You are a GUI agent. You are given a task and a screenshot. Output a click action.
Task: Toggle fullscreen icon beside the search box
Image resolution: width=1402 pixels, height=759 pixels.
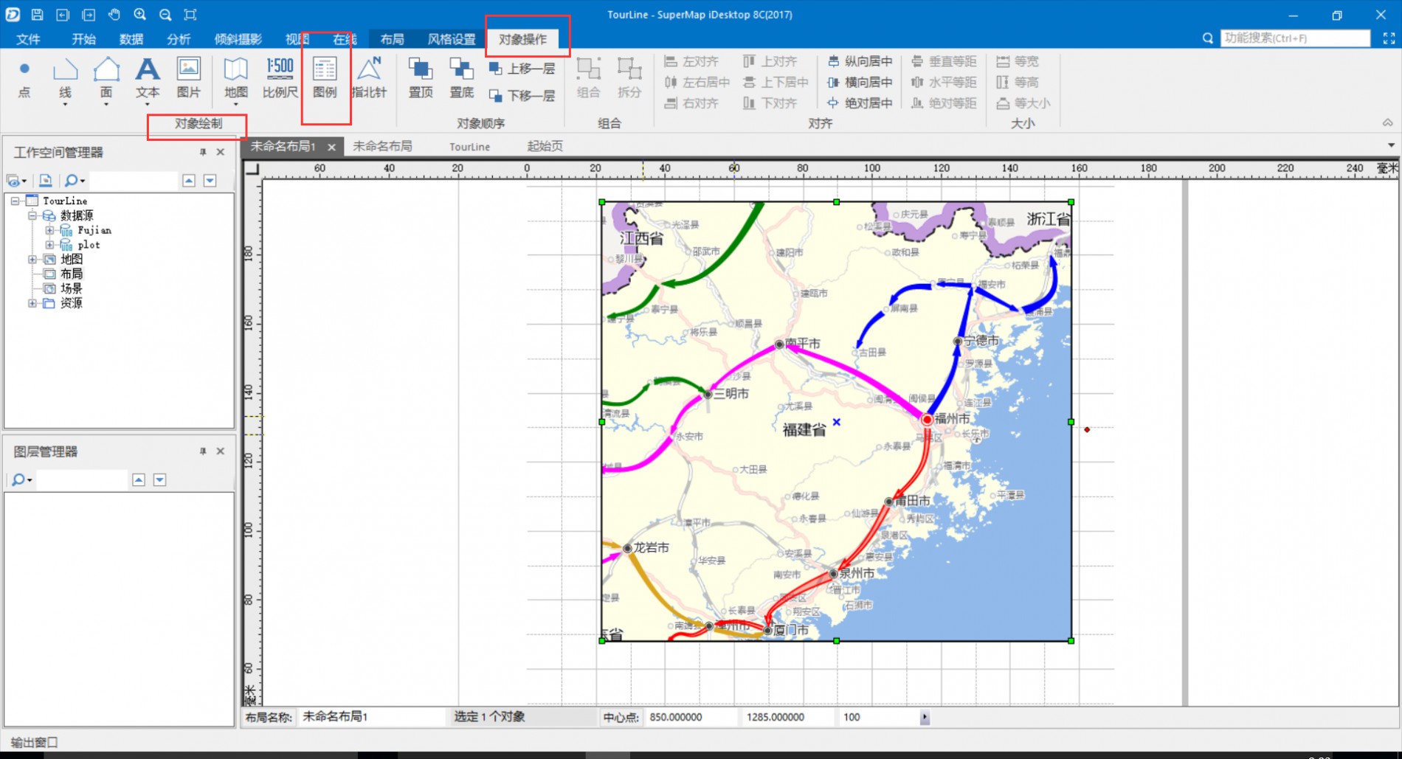[x=1389, y=38]
